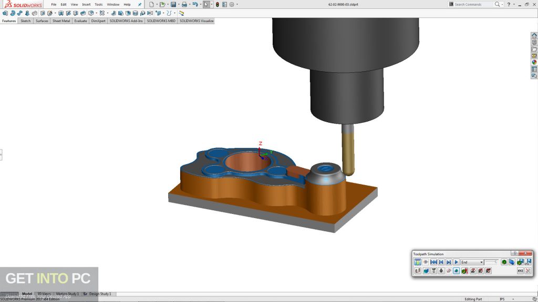Toggle tool holder display in Toolpath Simulation
This screenshot has width=538, height=302.
(441, 271)
